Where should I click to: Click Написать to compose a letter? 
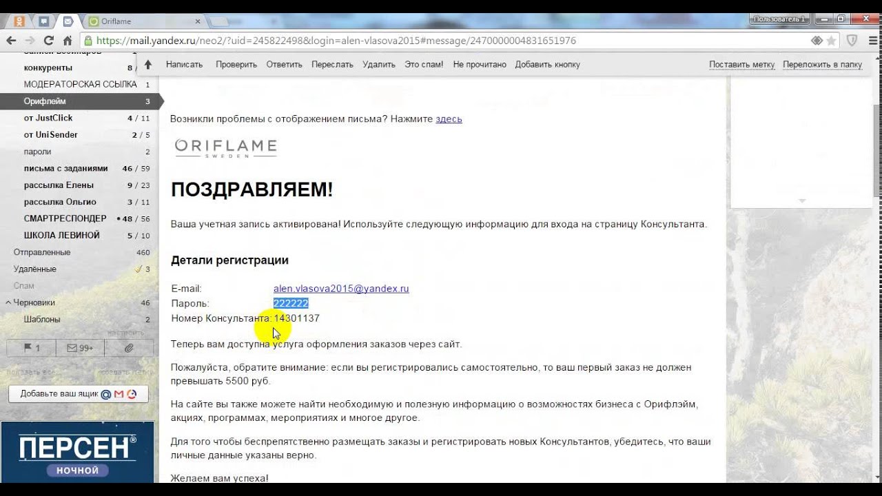pyautogui.click(x=184, y=64)
